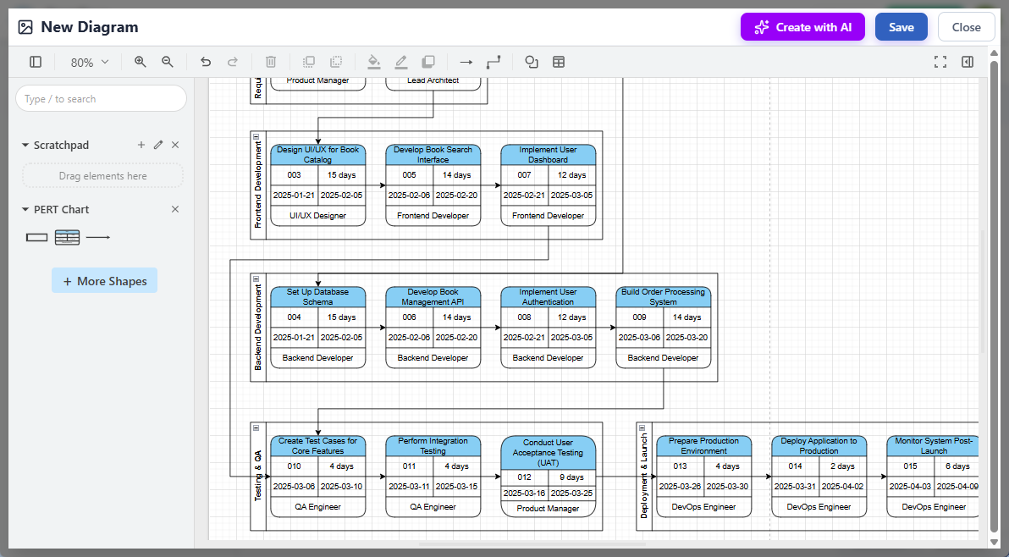Save the diagram
This screenshot has height=557, width=1009.
(901, 26)
